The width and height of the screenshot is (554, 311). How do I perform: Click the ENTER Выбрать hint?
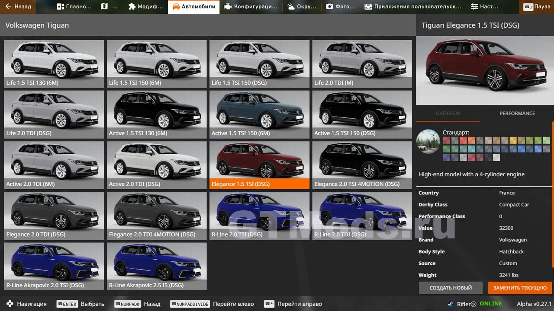point(81,304)
